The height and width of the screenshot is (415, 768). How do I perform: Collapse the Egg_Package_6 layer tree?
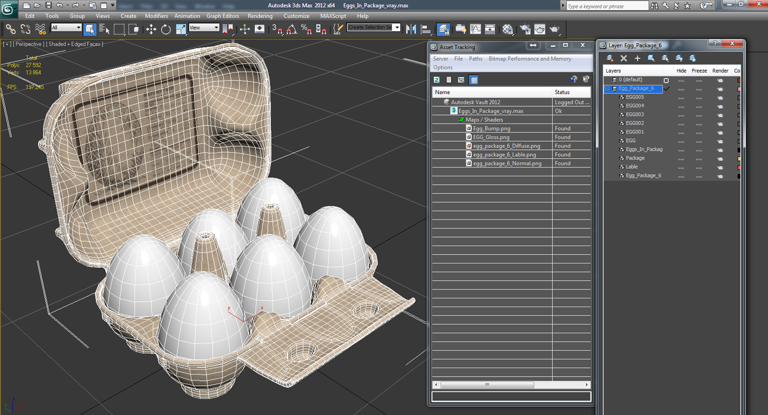607,89
